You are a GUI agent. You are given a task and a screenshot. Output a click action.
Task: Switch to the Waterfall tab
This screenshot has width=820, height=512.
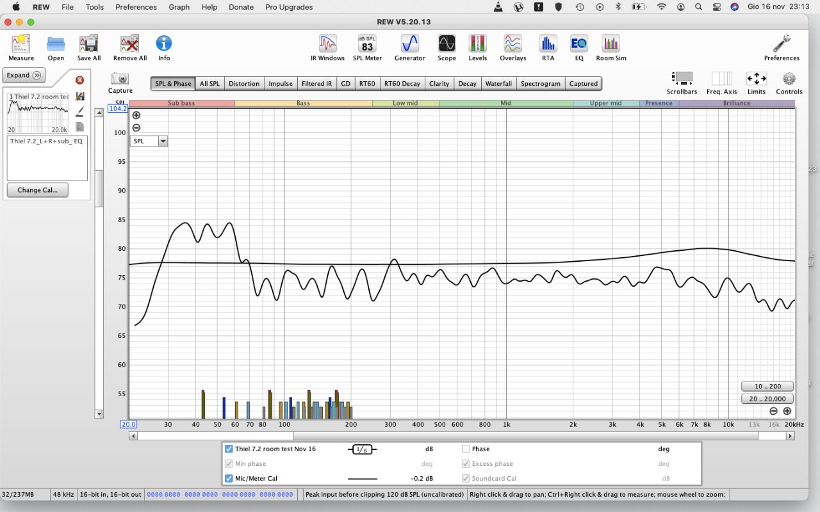pyautogui.click(x=498, y=83)
